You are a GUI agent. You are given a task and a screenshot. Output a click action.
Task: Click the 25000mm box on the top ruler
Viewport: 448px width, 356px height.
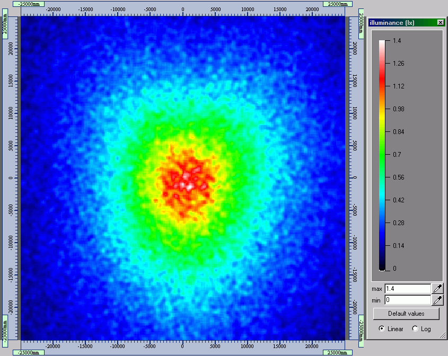point(337,4)
